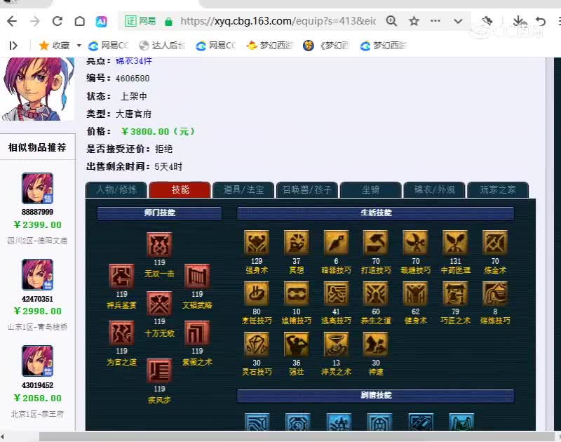Image resolution: width=561 pixels, height=442 pixels.
Task: Toggle the bookmarks sidebar panel
Action: coord(13,46)
